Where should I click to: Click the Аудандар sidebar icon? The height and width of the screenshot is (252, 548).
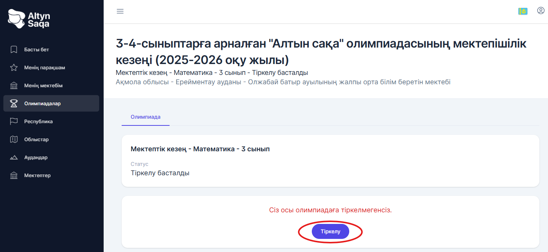tap(13, 157)
